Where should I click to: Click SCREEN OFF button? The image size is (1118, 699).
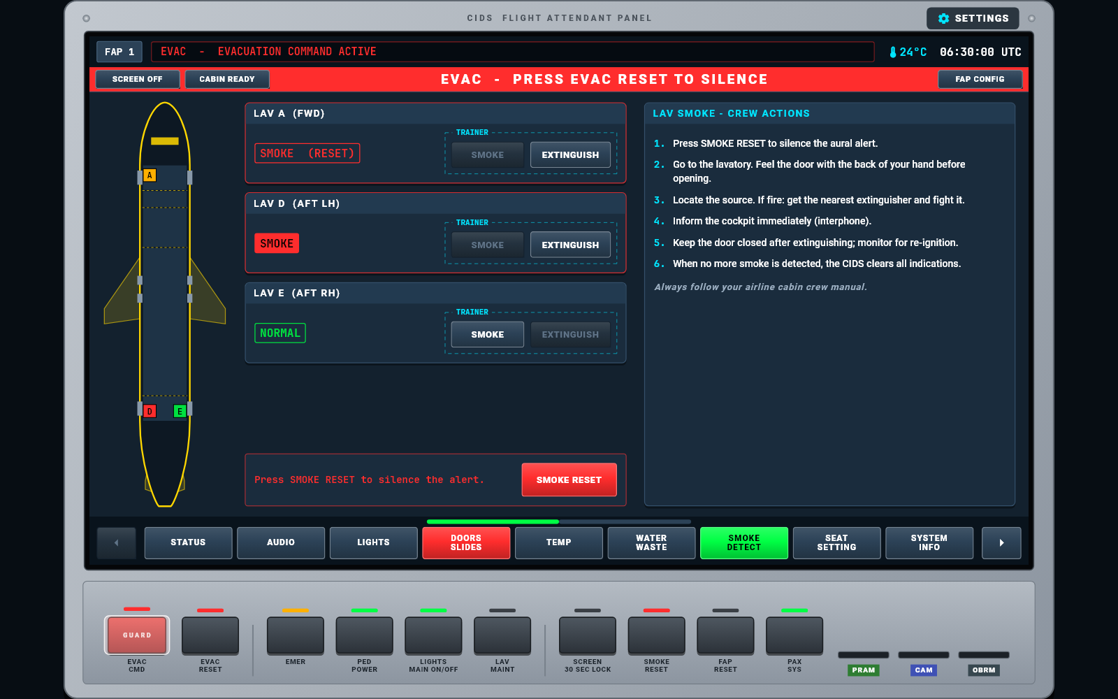pos(138,79)
